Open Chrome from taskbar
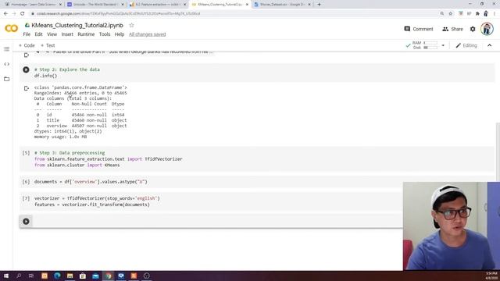Image resolution: width=500 pixels, height=281 pixels. [109, 276]
